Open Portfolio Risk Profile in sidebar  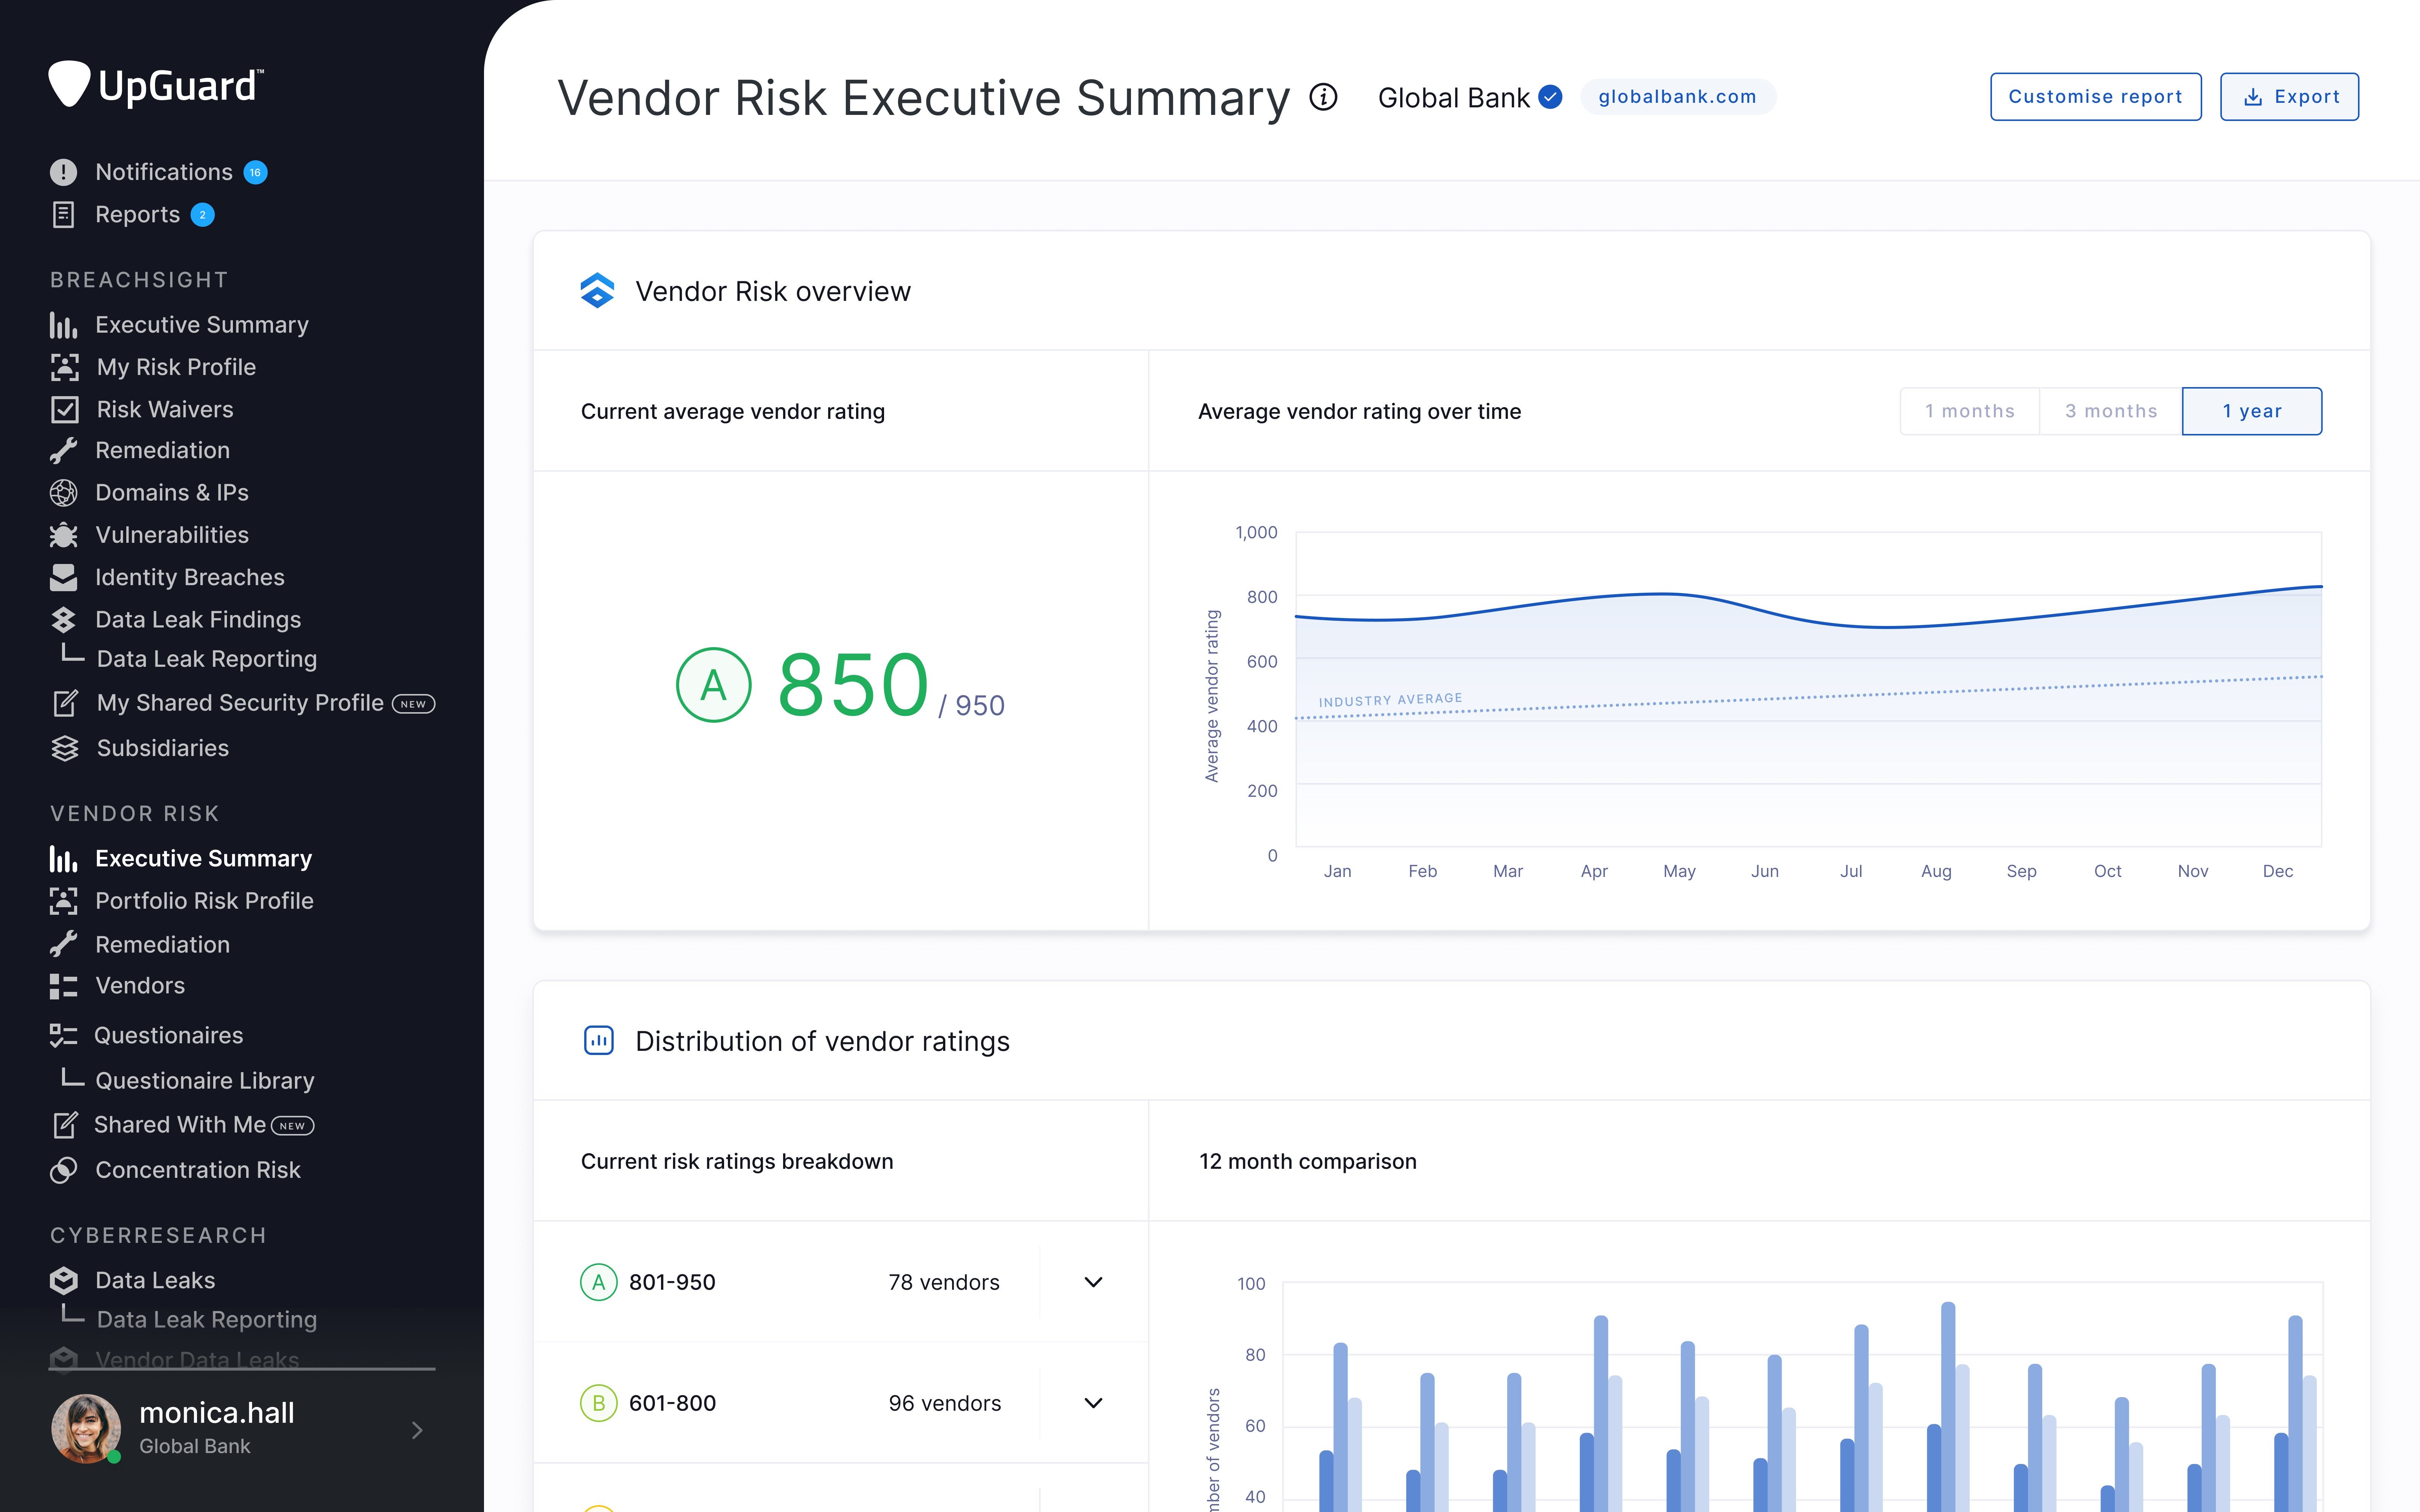click(204, 901)
